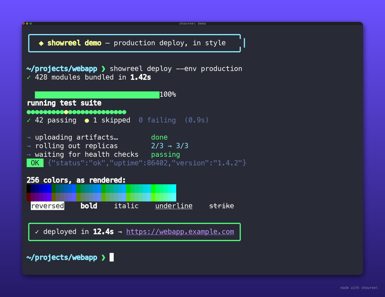
Task: Click the 'strike' style sample
Action: (222, 206)
